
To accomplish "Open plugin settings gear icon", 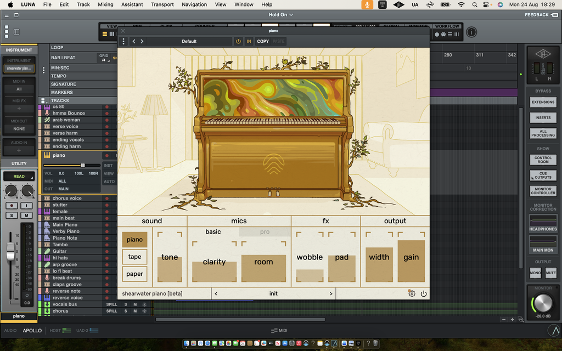I will click(x=412, y=294).
